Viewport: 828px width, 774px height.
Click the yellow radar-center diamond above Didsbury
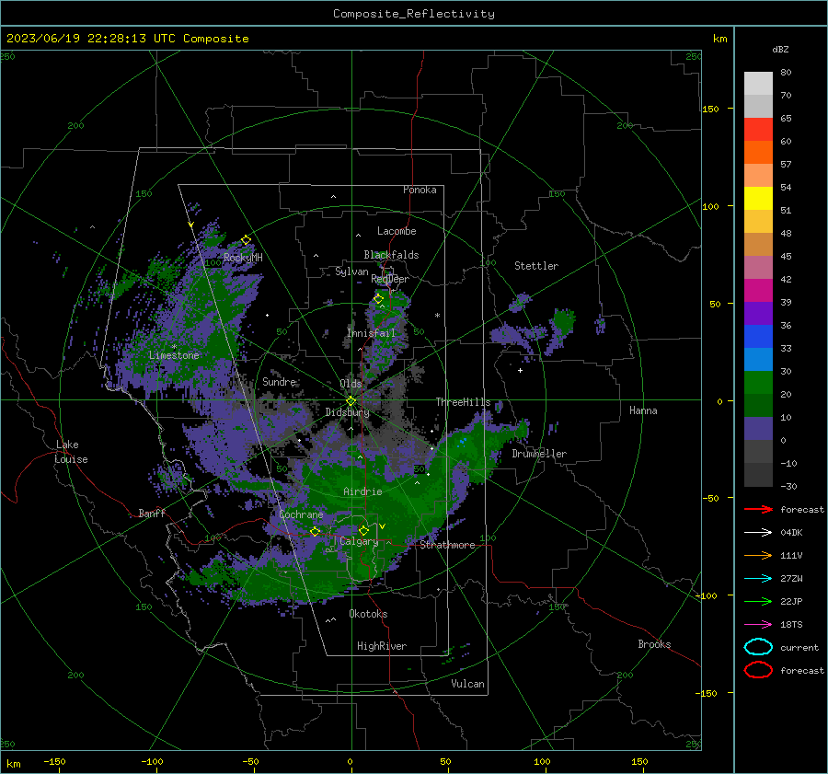point(351,401)
